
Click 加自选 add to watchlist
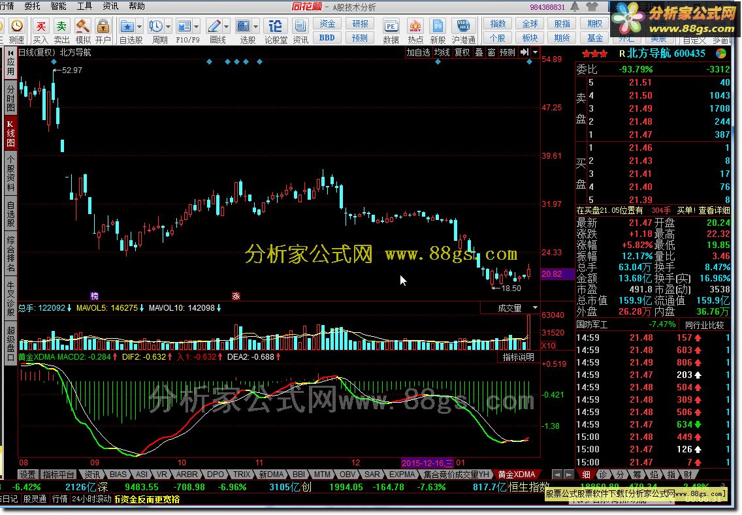pos(418,52)
